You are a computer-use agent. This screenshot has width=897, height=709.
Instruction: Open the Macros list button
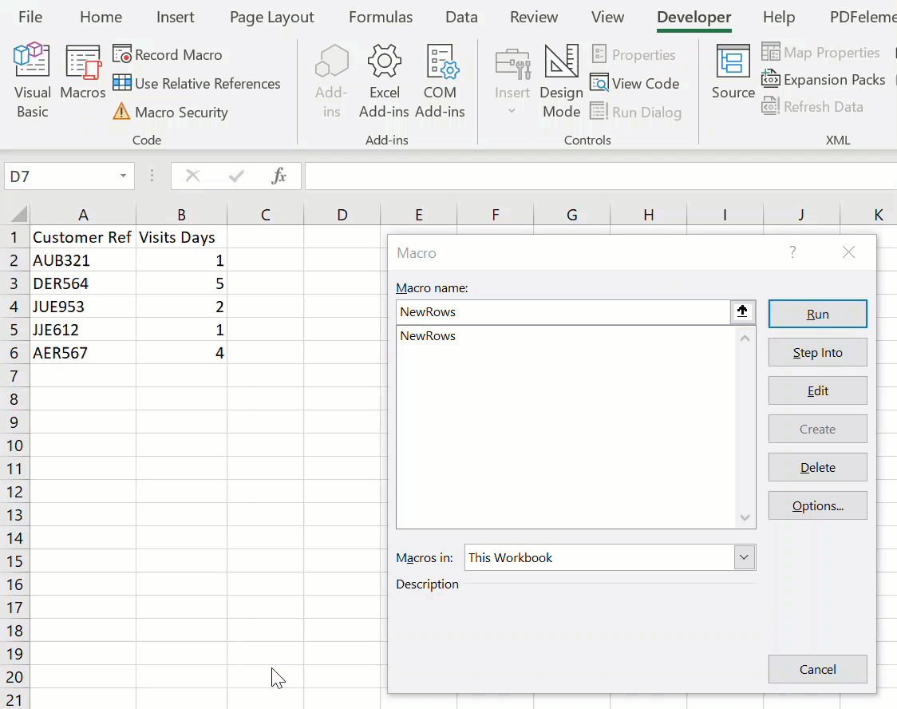[x=82, y=72]
